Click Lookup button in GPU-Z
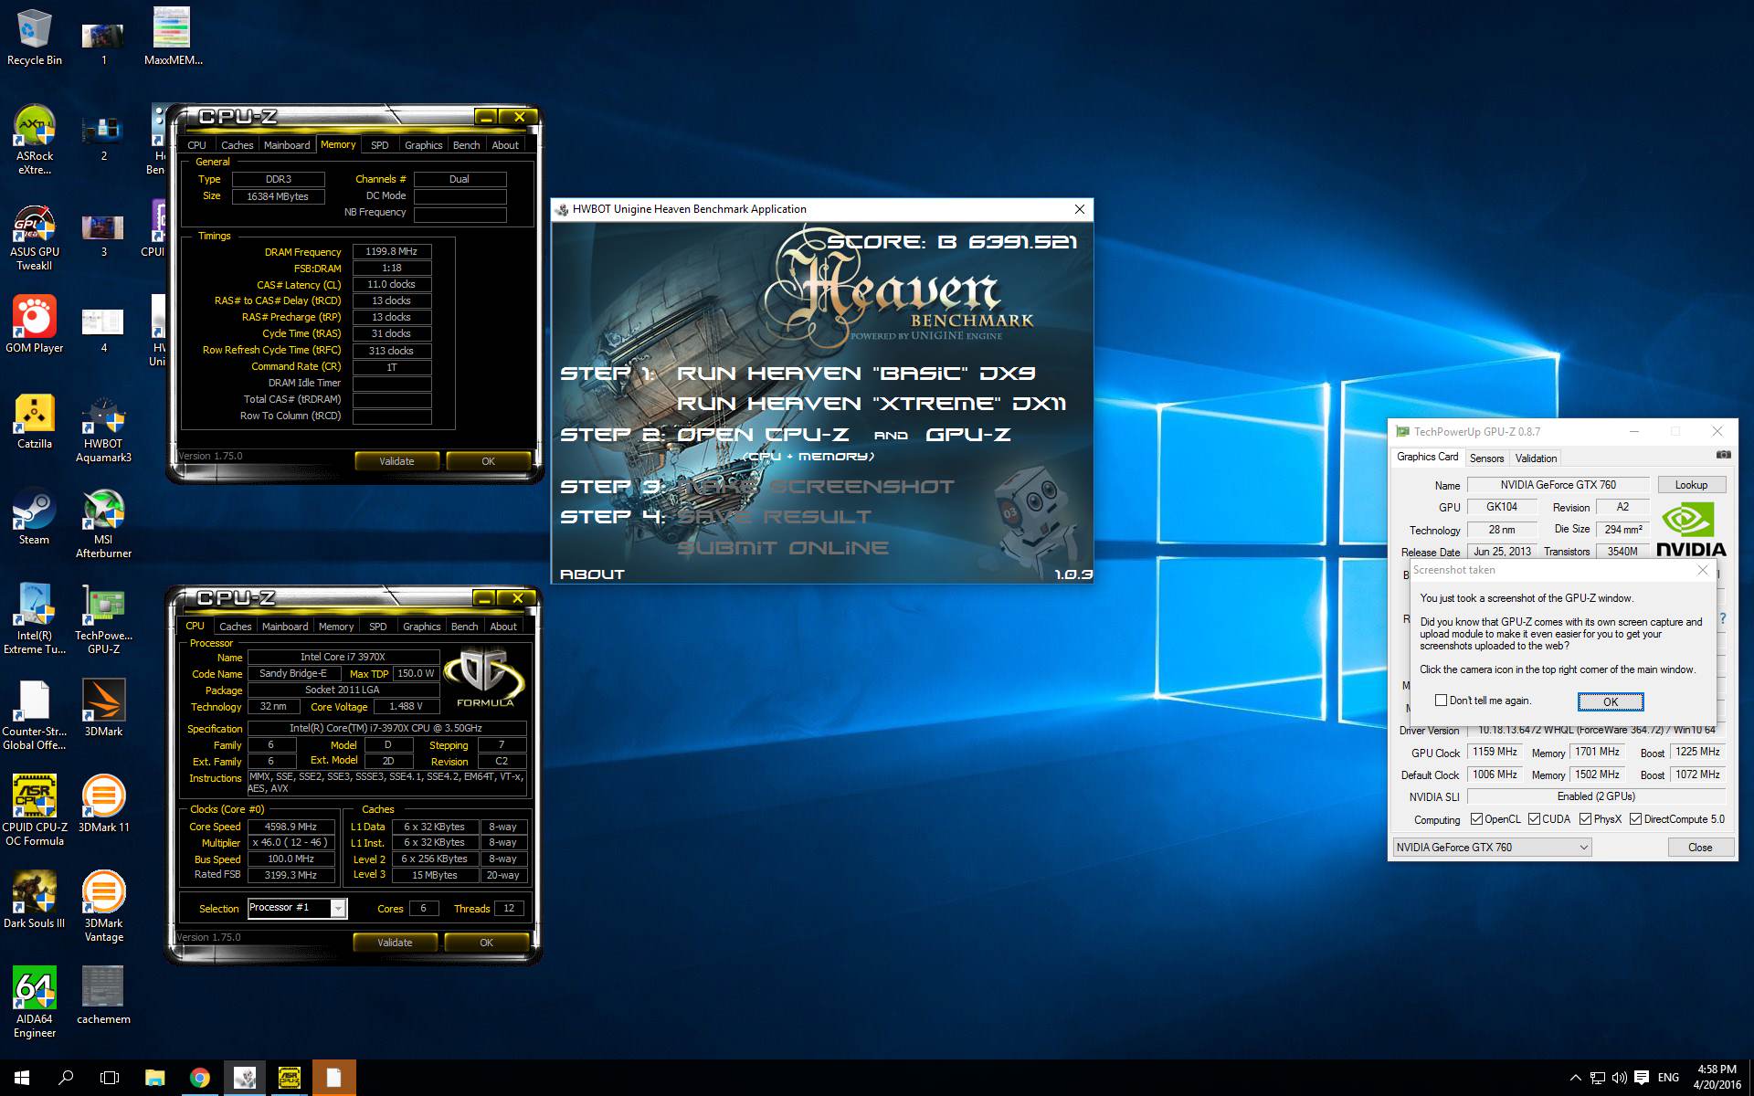Viewport: 1754px width, 1096px height. coord(1690,485)
